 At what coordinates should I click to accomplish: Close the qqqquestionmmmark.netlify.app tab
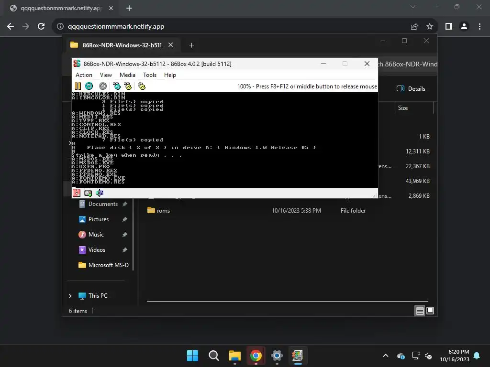[x=111, y=8]
